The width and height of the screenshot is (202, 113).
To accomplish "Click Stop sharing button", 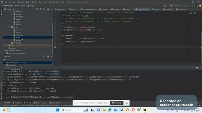I will point(117,103).
